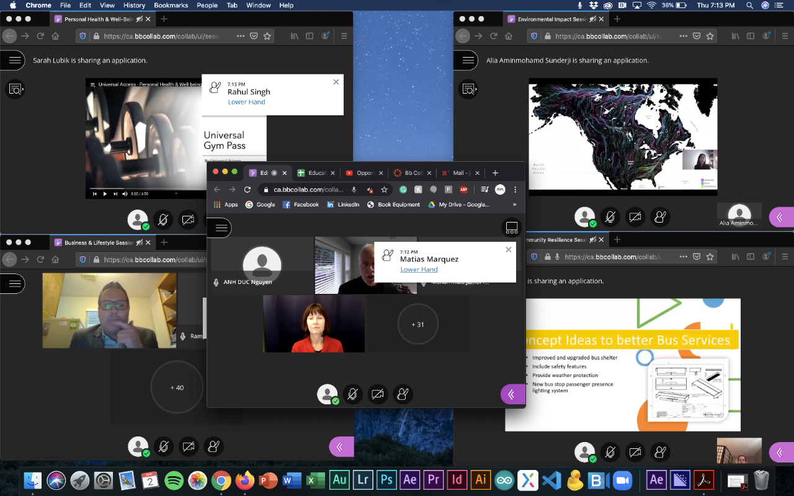
Task: Open my status avatar in Environmental Impact window
Action: coord(584,217)
